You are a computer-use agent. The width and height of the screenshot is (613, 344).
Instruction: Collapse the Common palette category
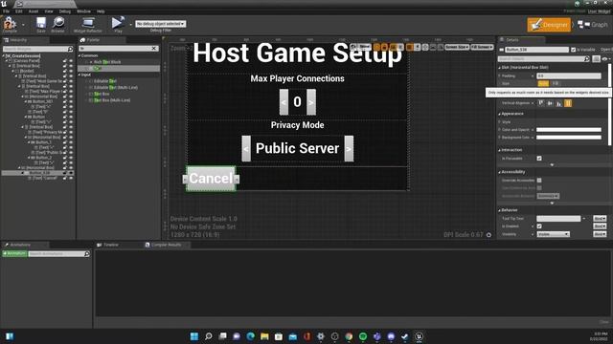pos(79,55)
